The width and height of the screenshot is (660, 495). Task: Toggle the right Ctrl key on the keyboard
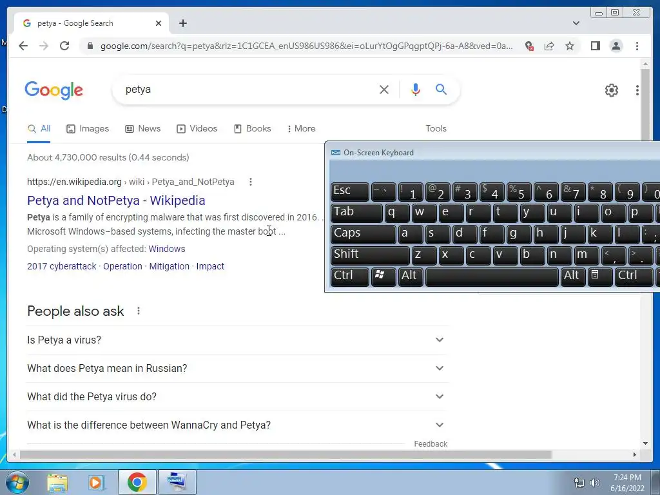click(x=634, y=276)
